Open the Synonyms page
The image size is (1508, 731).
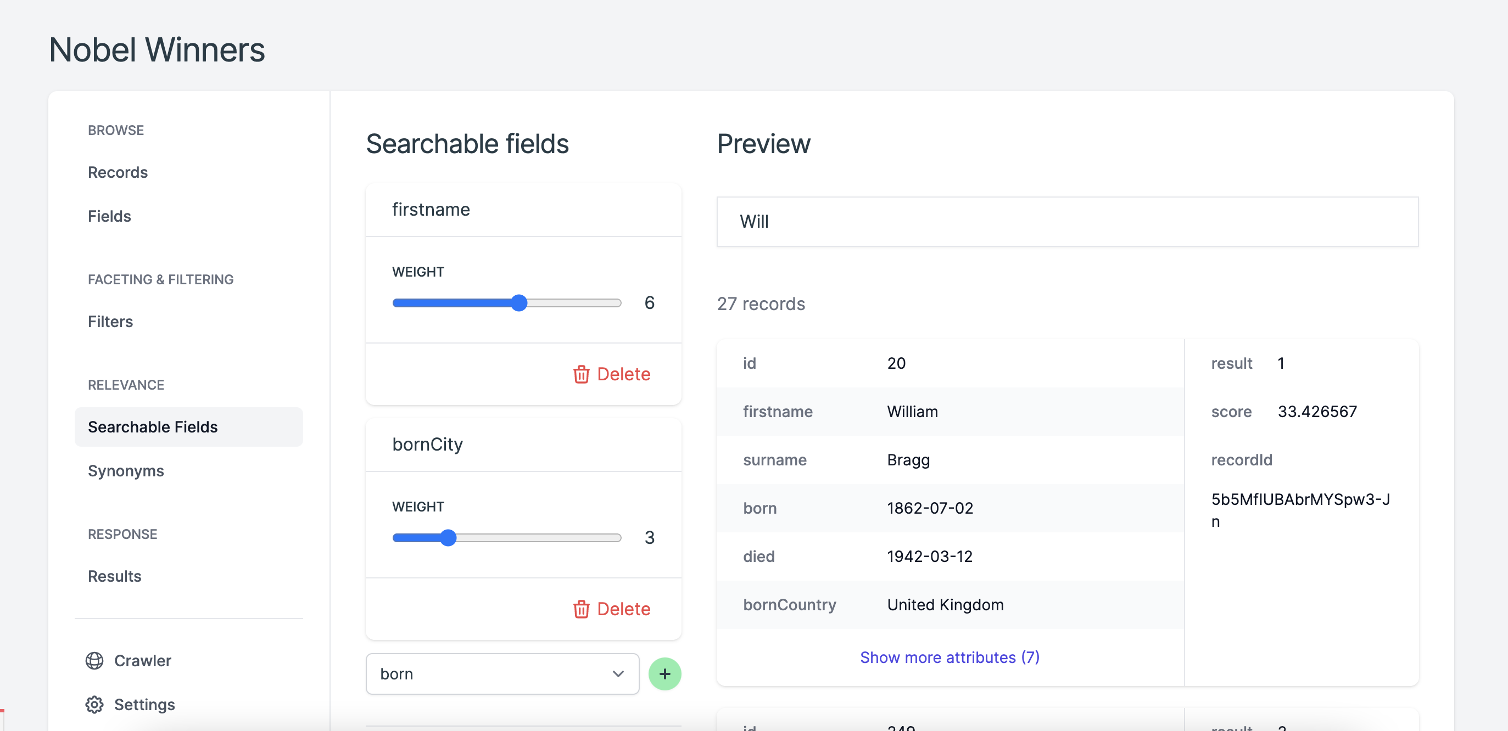pos(125,470)
